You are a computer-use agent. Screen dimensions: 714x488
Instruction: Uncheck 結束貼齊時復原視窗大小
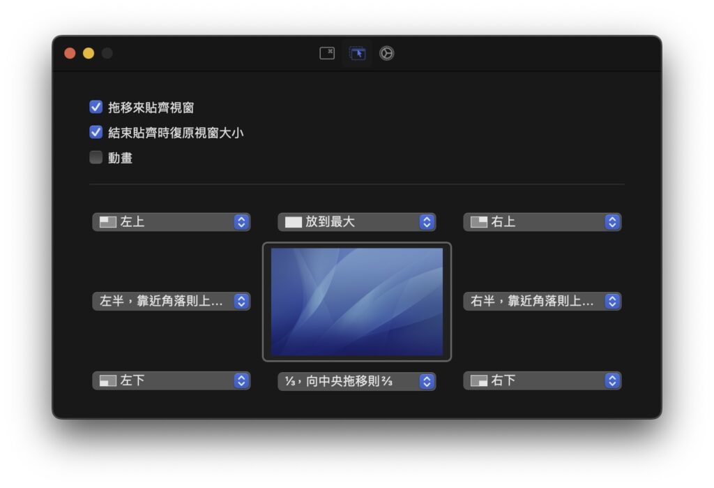96,132
